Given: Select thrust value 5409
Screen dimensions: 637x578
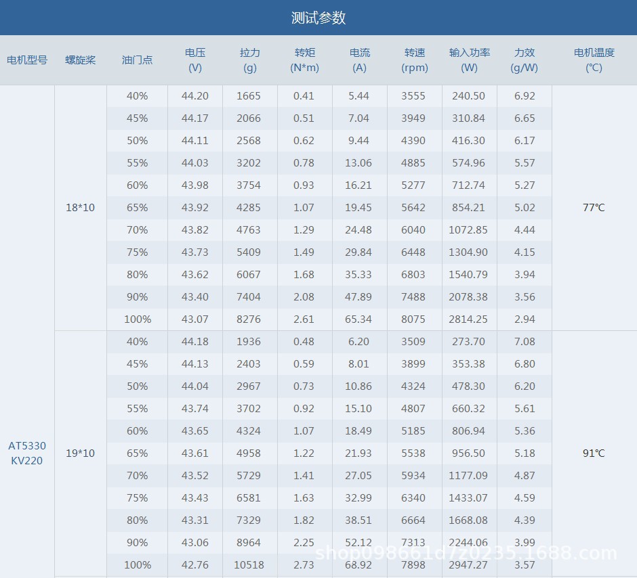Looking at the screenshot, I should 249,252.
